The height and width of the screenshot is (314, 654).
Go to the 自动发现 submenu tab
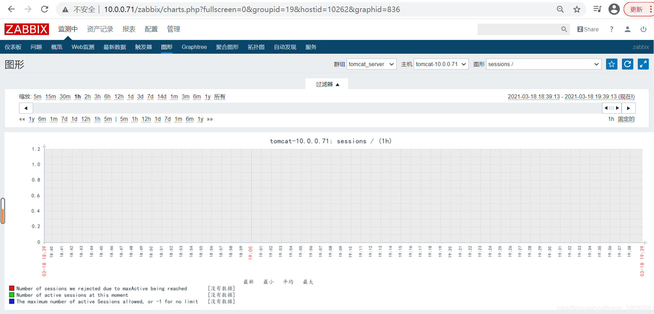coord(285,47)
